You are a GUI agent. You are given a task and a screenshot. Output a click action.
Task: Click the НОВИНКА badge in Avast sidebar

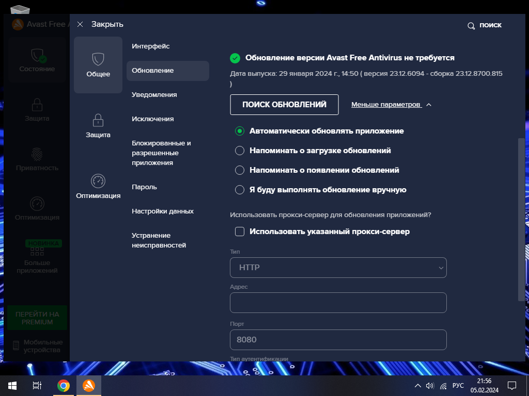point(43,243)
